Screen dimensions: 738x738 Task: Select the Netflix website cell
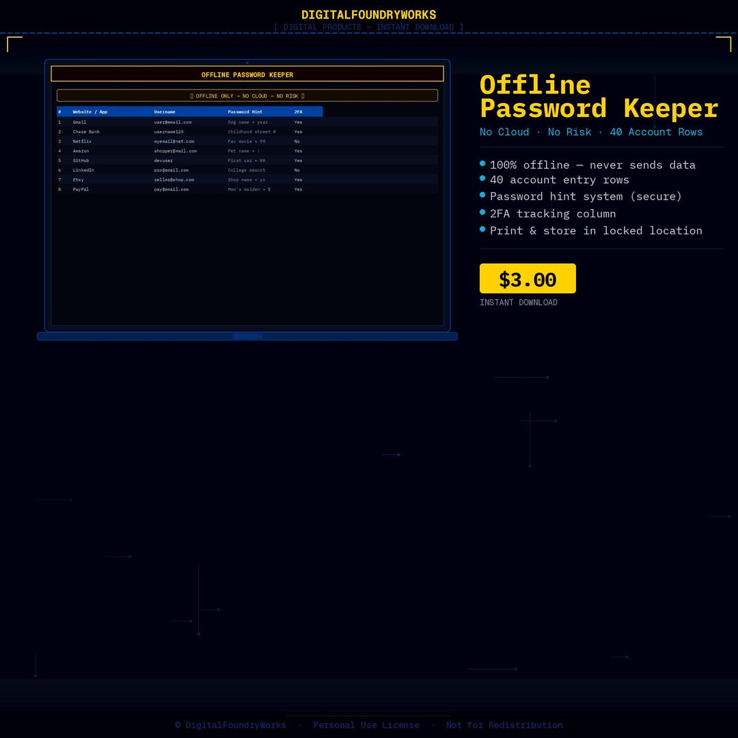[x=82, y=141]
